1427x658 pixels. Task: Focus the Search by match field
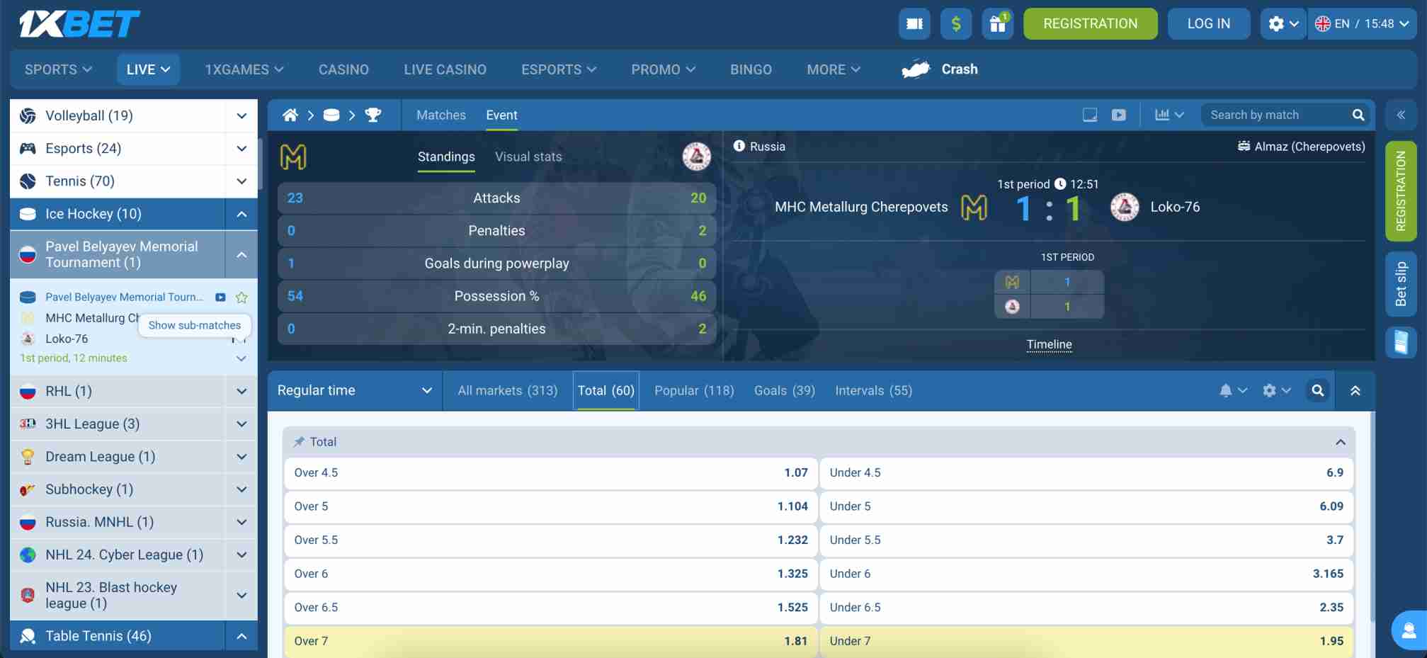click(1275, 115)
